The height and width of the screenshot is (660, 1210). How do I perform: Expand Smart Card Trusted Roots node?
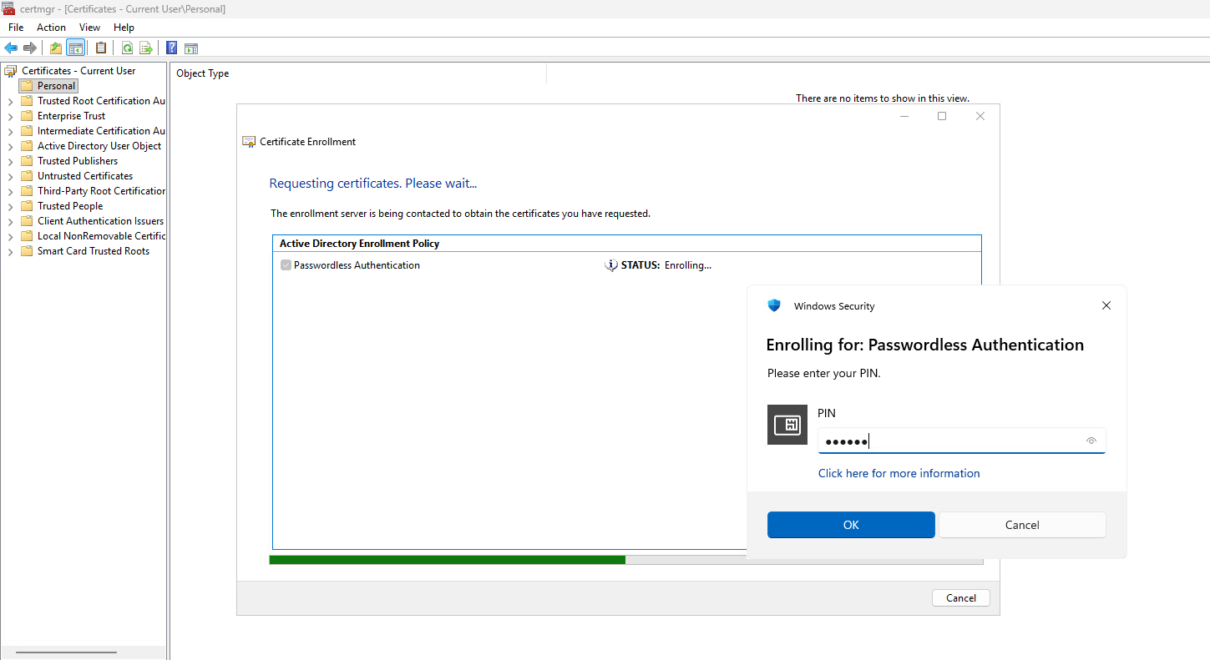tap(10, 251)
